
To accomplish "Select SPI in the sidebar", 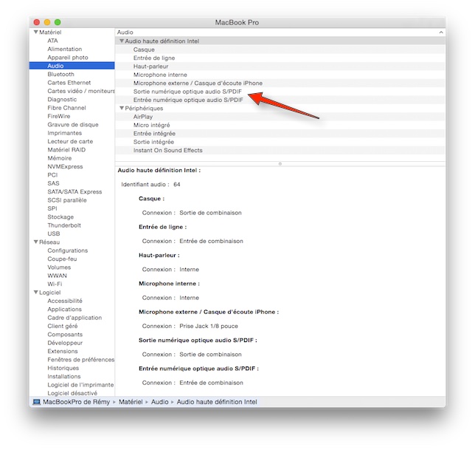I will click(x=52, y=208).
